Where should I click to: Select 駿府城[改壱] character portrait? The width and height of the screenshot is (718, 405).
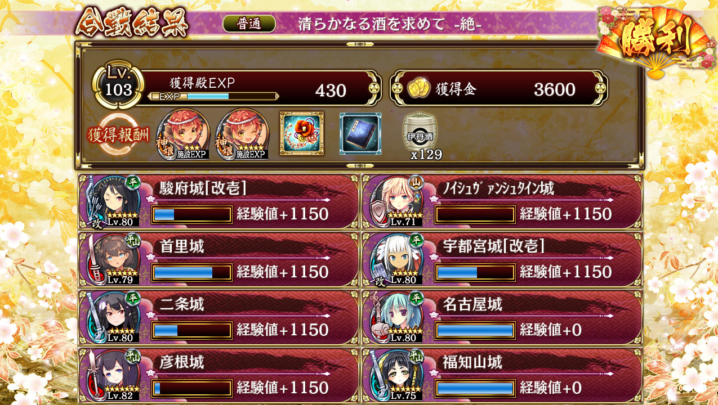click(112, 201)
